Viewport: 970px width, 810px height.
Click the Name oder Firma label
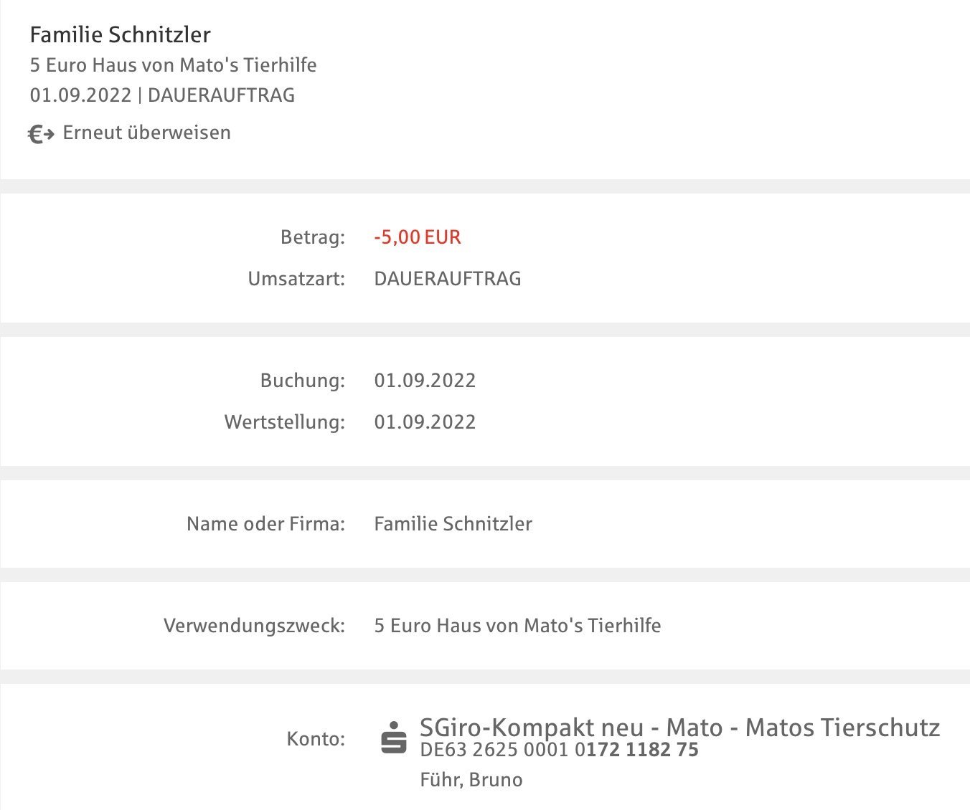click(x=265, y=523)
